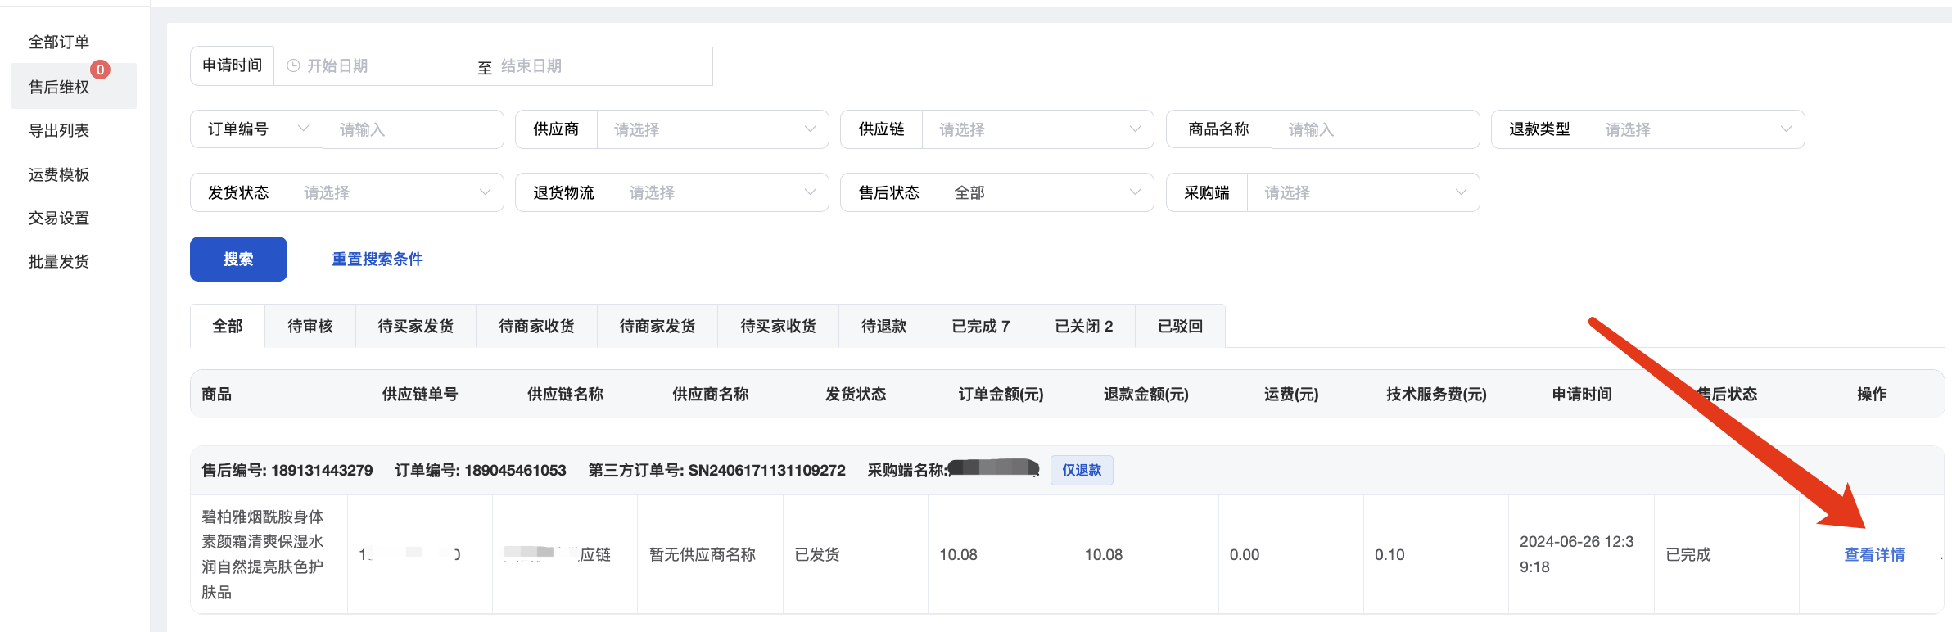Viewport: 1952px width, 632px height.
Task: Open 查看详情 for the refund order
Action: point(1873,555)
